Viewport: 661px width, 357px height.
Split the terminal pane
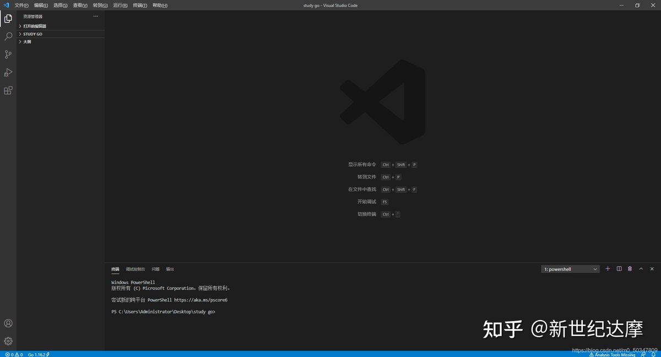pos(619,269)
